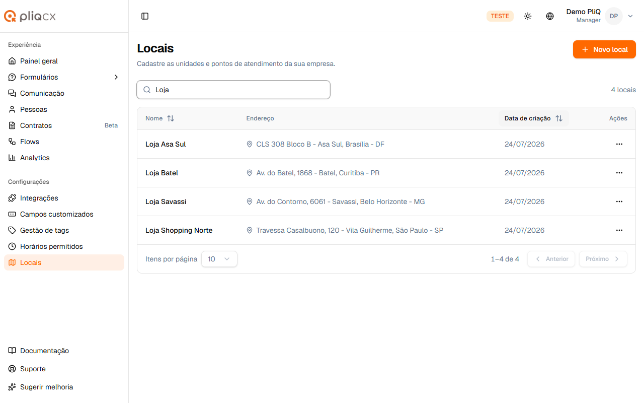Click the Anterior pagination button
Viewport: 644px width, 403px height.
click(x=551, y=259)
